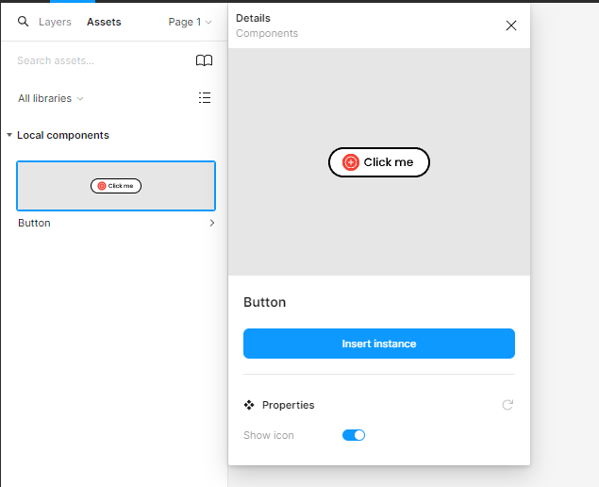
Task: Click the search magnifier icon
Action: [24, 22]
